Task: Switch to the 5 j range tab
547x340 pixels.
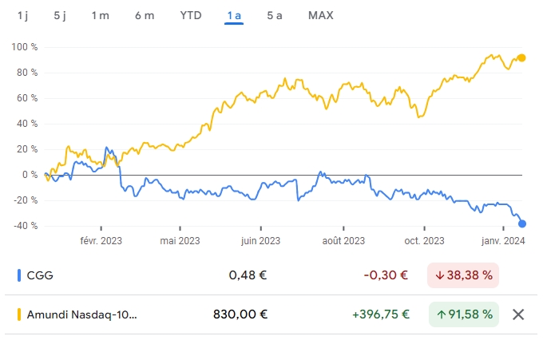Action: pyautogui.click(x=61, y=16)
